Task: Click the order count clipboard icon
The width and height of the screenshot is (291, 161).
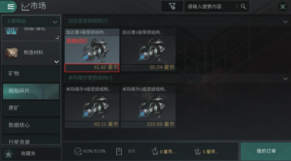Action: (x=119, y=151)
